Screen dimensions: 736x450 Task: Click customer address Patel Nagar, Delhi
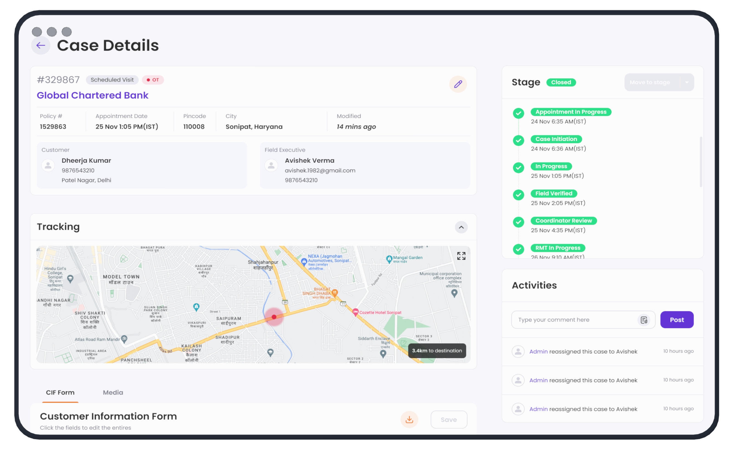pyautogui.click(x=86, y=180)
